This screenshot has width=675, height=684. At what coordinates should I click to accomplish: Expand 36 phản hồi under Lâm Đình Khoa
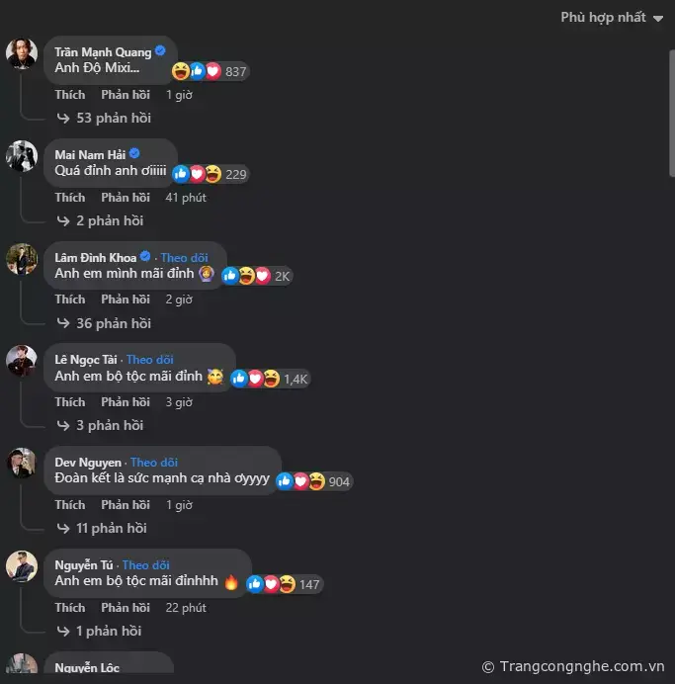(x=104, y=323)
